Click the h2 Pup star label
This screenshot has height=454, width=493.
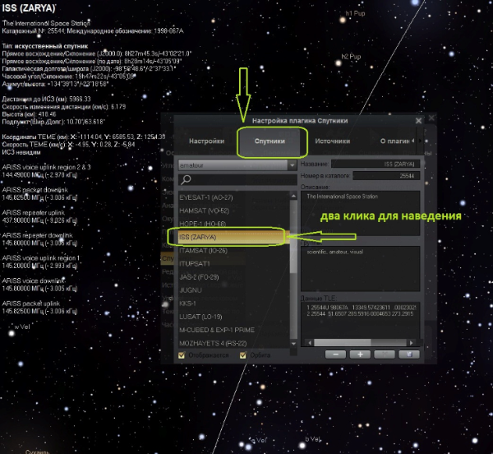click(x=351, y=57)
